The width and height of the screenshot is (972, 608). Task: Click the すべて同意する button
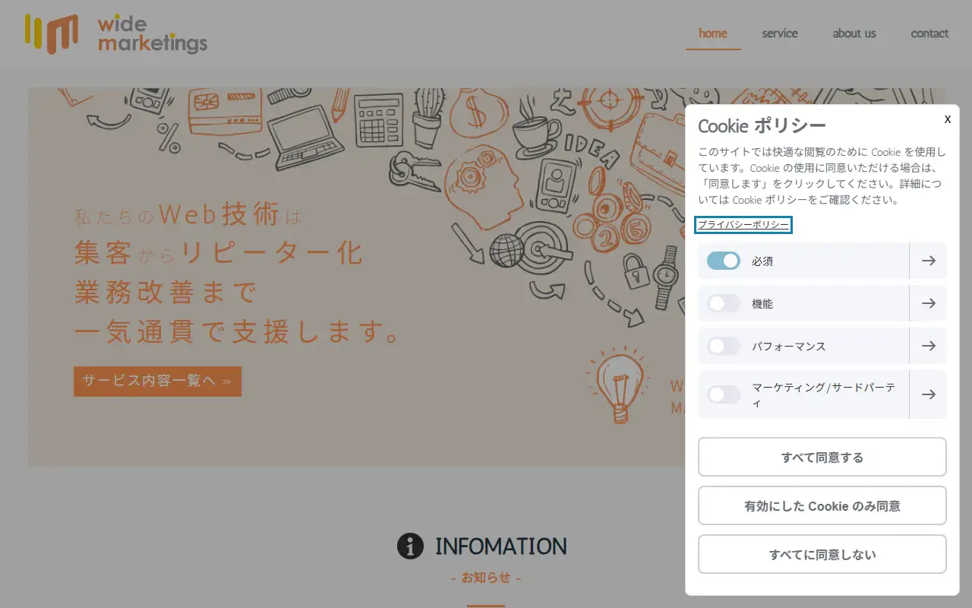pyautogui.click(x=822, y=457)
